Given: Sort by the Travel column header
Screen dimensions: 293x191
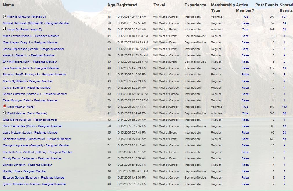Looking at the screenshot, I should 159,5.
